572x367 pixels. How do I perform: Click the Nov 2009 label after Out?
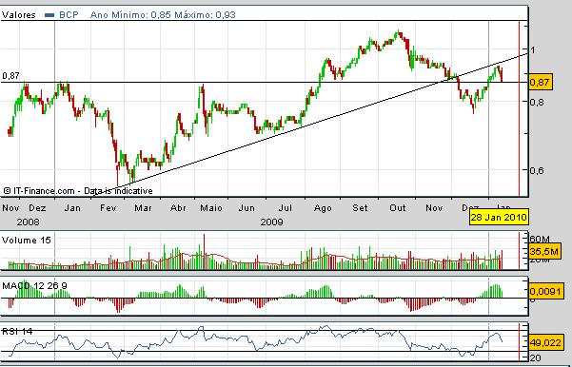[434, 207]
